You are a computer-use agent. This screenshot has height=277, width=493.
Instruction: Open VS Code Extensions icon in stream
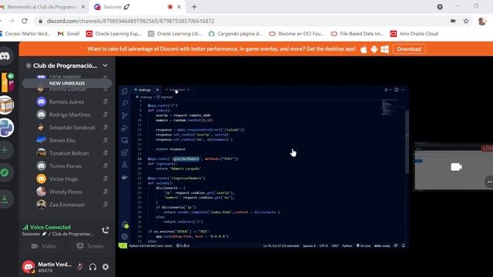pos(125,152)
